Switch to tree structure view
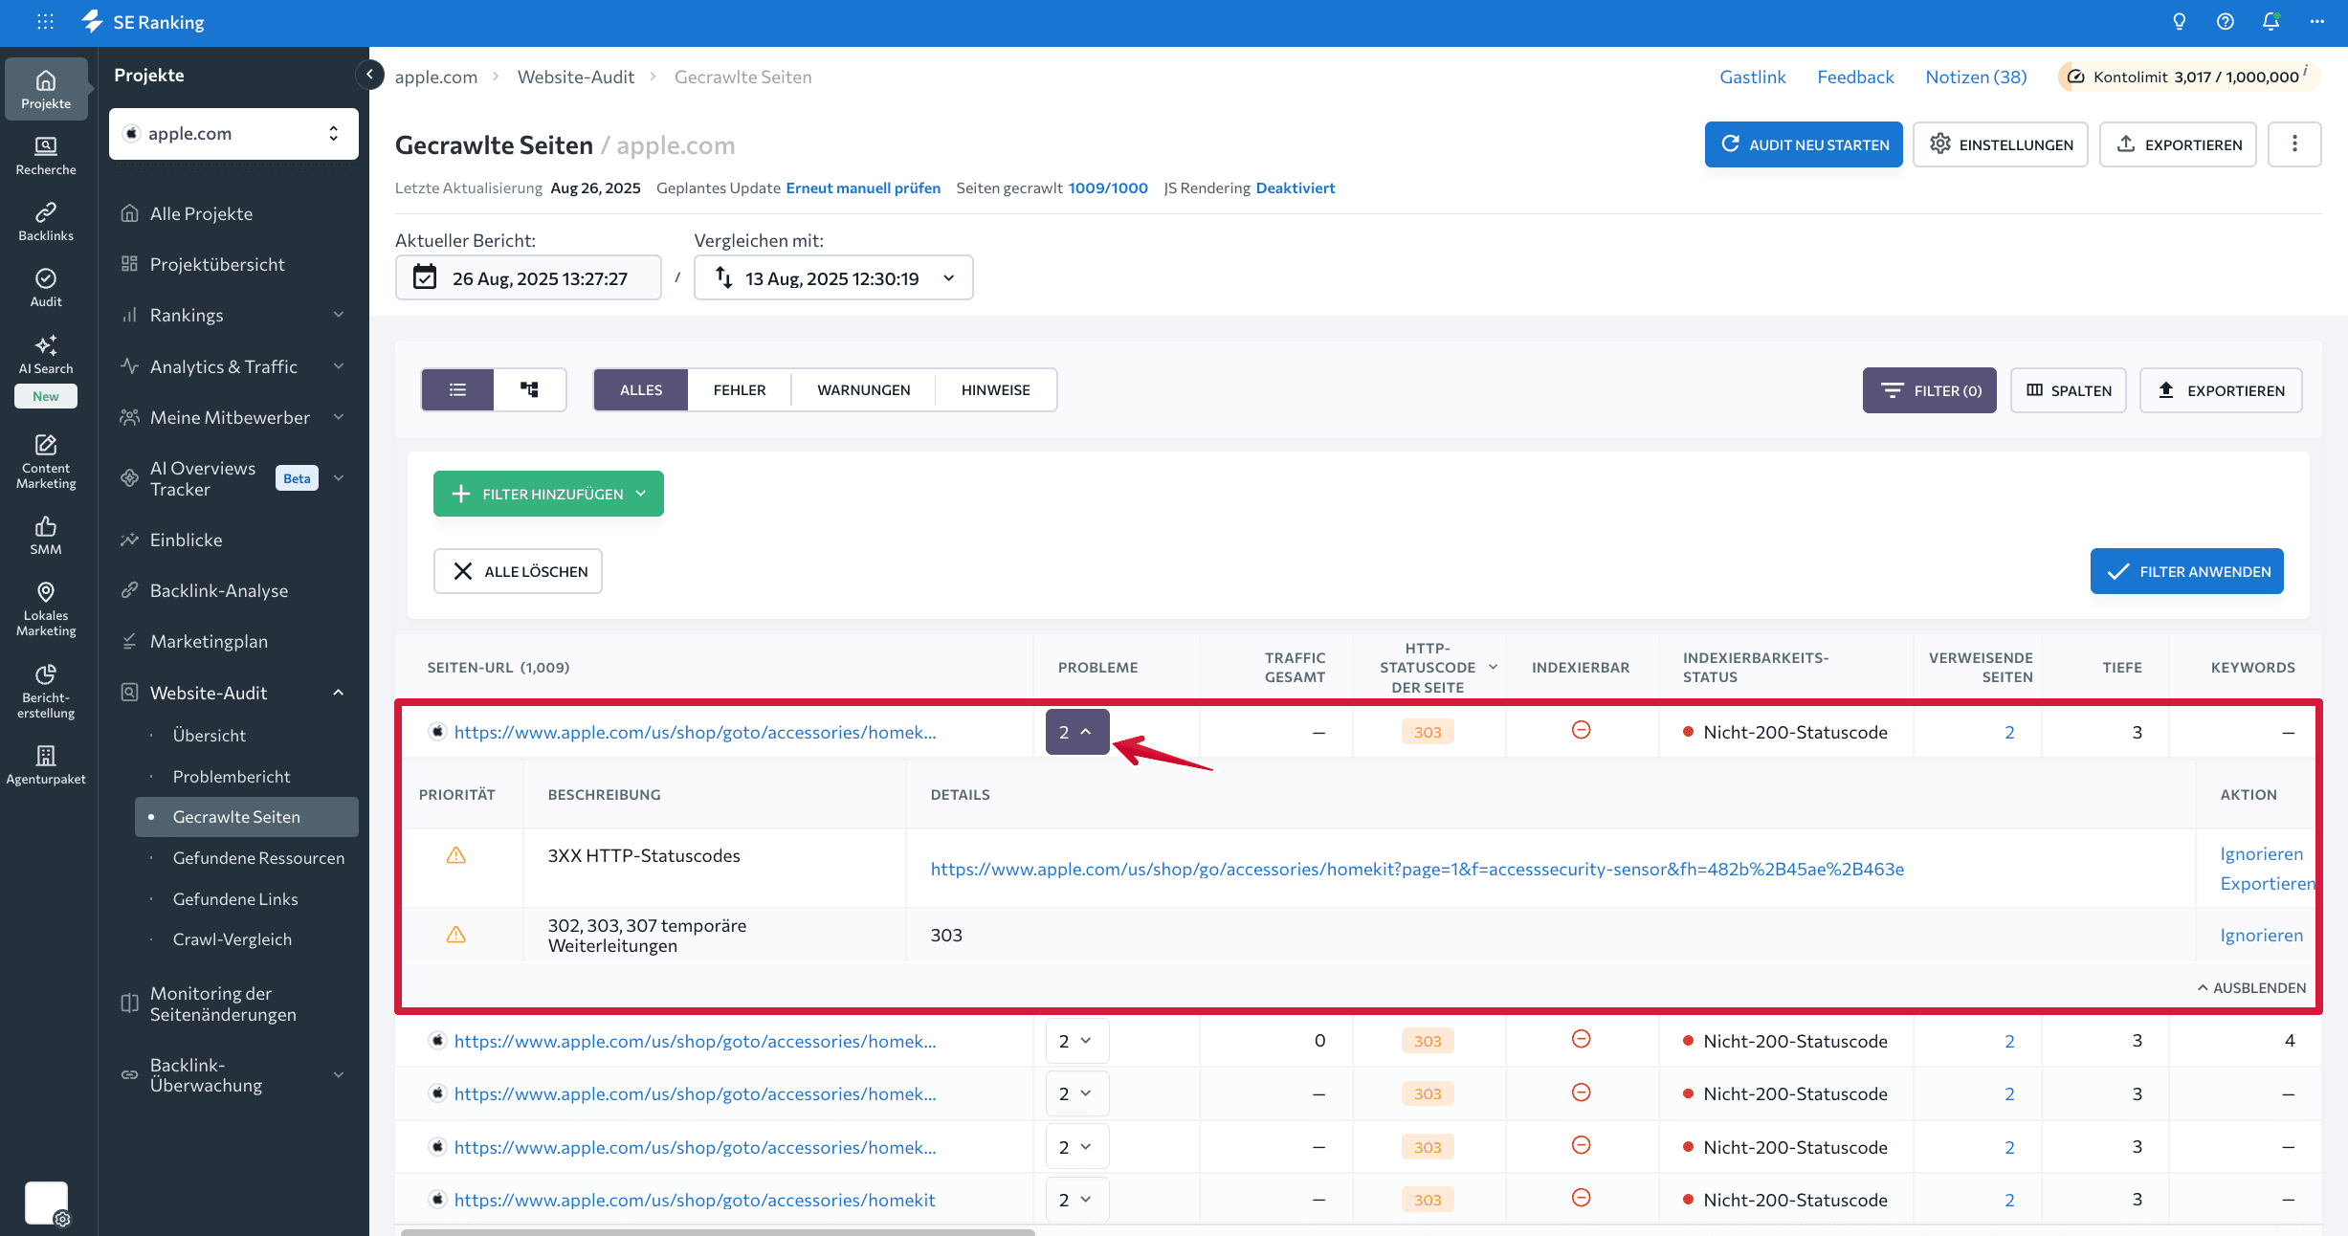 530,389
